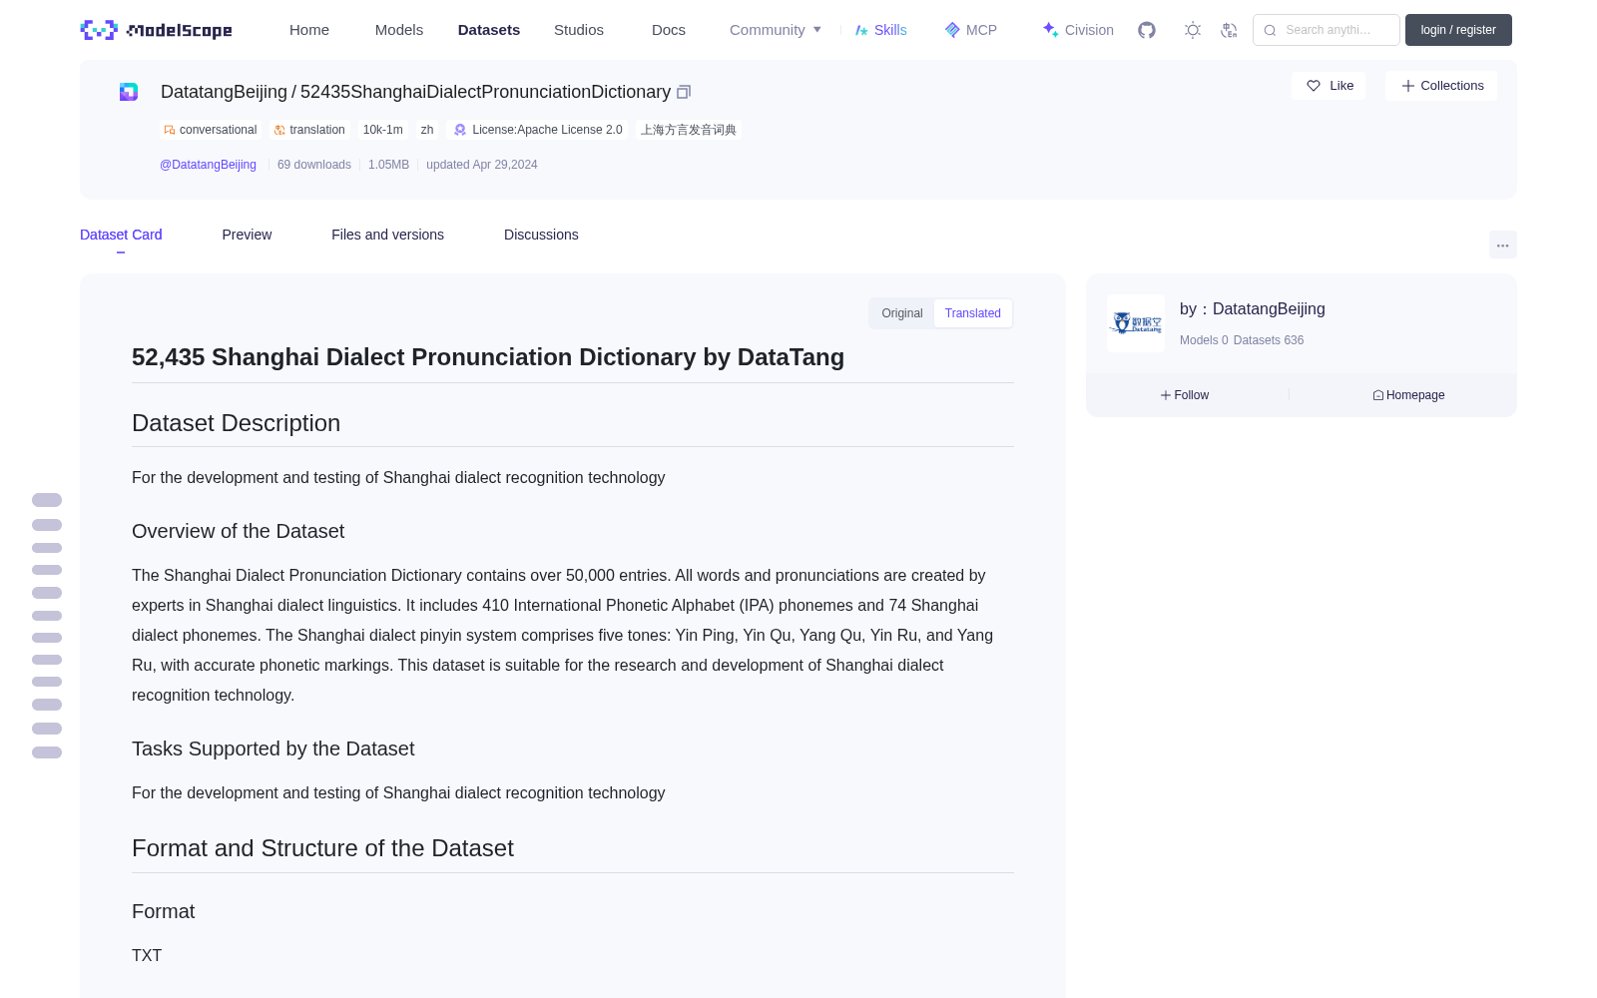Click the "Models 0" count
This screenshot has height=998, width=1597.
(1204, 340)
